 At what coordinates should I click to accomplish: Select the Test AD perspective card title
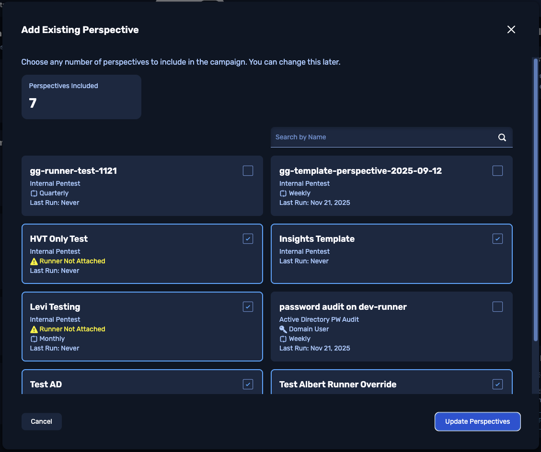pos(46,384)
